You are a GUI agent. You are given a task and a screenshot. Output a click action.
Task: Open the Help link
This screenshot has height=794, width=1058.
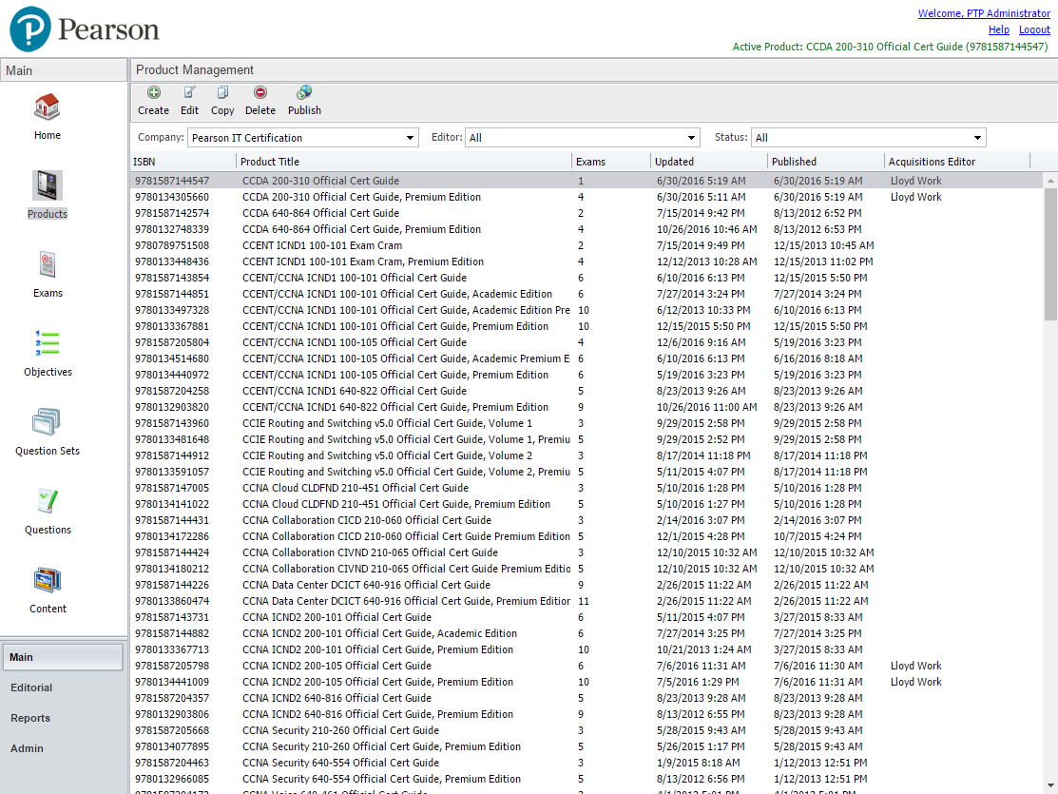999,29
